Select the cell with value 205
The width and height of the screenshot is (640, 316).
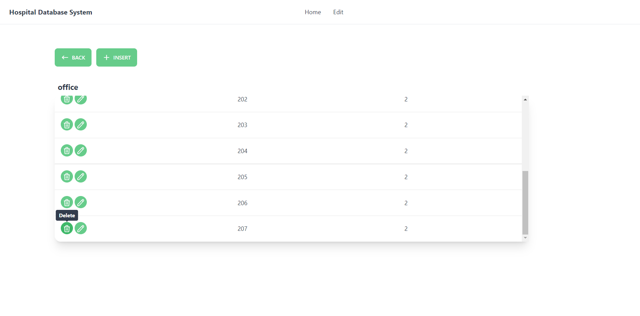(x=242, y=177)
